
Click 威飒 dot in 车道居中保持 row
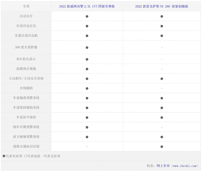tap(87, 118)
